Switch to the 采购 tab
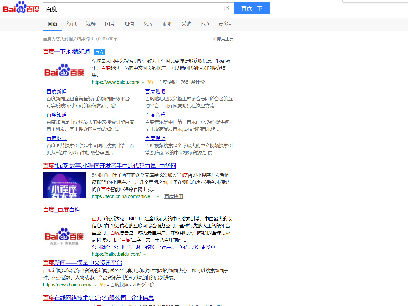The height and width of the screenshot is (306, 408). tap(187, 24)
